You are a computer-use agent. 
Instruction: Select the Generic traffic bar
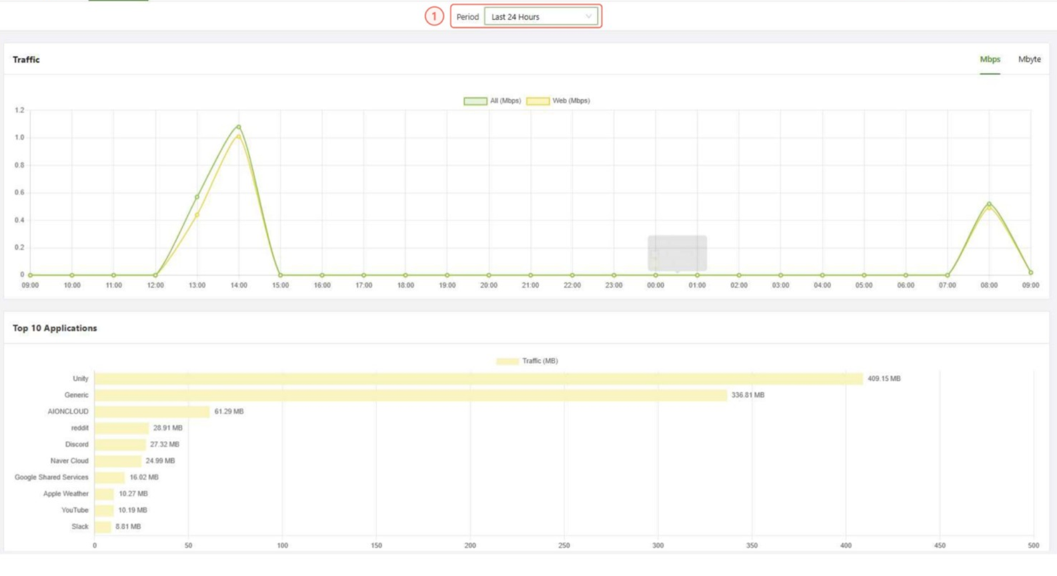coord(411,396)
